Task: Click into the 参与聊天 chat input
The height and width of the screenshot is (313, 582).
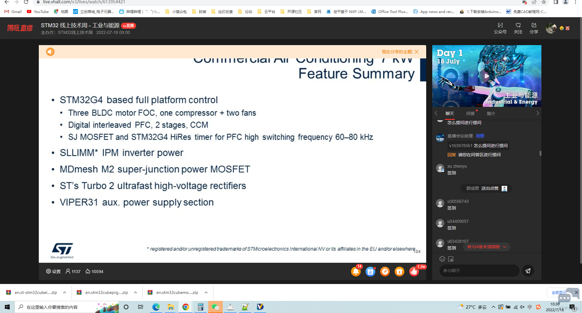Action: pyautogui.click(x=479, y=271)
